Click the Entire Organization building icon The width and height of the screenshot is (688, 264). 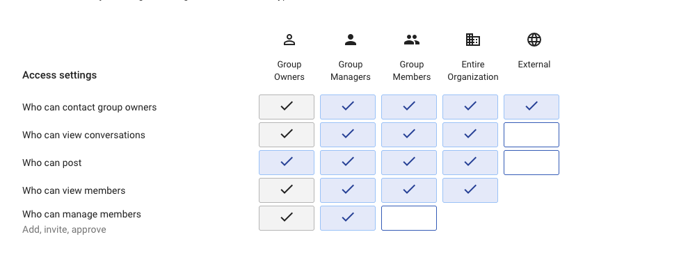tap(472, 40)
